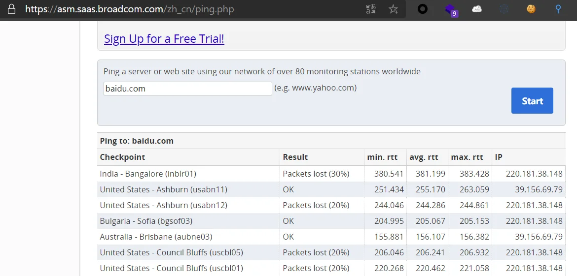Click the IP column header

coord(499,157)
